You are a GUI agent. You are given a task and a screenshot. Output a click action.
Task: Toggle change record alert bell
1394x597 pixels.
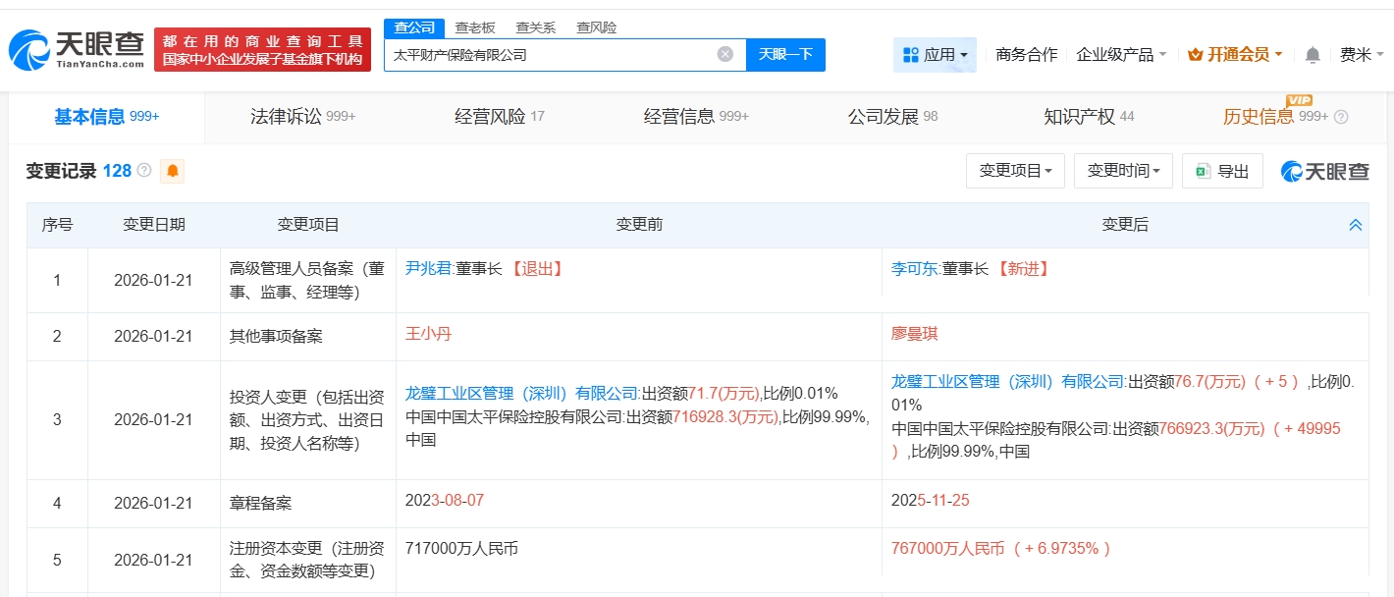(173, 171)
